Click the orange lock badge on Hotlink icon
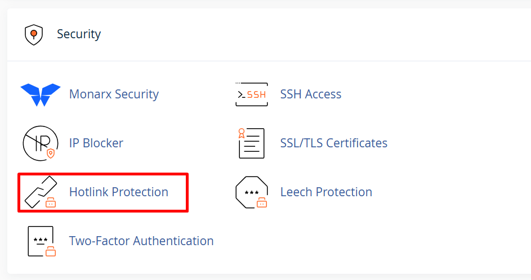 click(51, 202)
